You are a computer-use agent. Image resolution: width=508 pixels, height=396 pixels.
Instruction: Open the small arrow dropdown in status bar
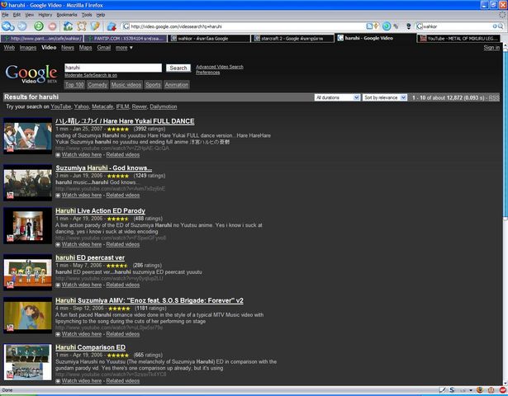point(471,390)
